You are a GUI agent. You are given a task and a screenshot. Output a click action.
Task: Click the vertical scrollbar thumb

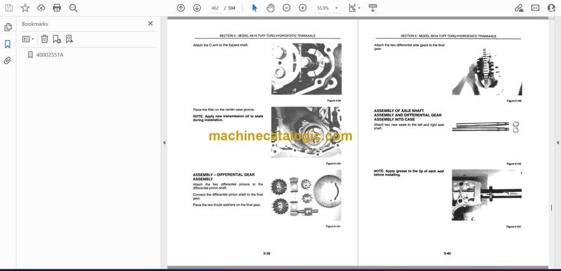551,207
